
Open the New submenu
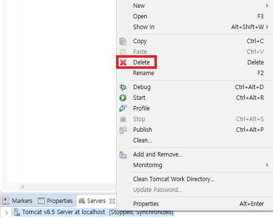tap(195, 6)
